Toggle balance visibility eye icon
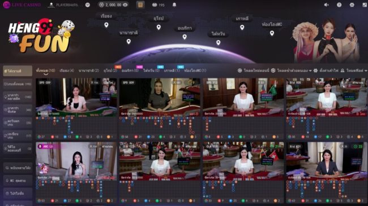368x206 pixels. pyautogui.click(x=125, y=5)
